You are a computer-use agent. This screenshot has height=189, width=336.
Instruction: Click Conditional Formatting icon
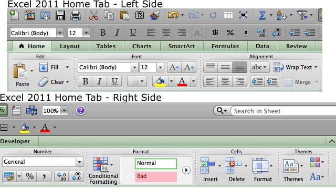[x=101, y=164]
